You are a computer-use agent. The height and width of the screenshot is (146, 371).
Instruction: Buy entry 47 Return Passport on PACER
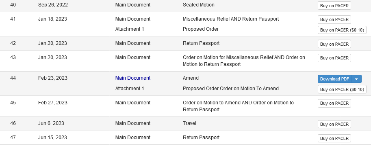point(334,138)
